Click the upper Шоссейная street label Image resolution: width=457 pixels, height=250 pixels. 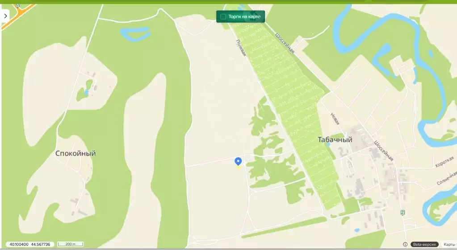(x=285, y=43)
